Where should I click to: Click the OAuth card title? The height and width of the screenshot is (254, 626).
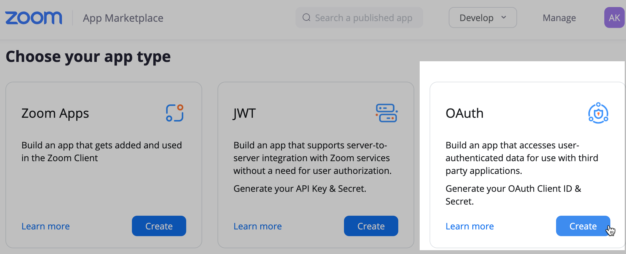pos(465,113)
